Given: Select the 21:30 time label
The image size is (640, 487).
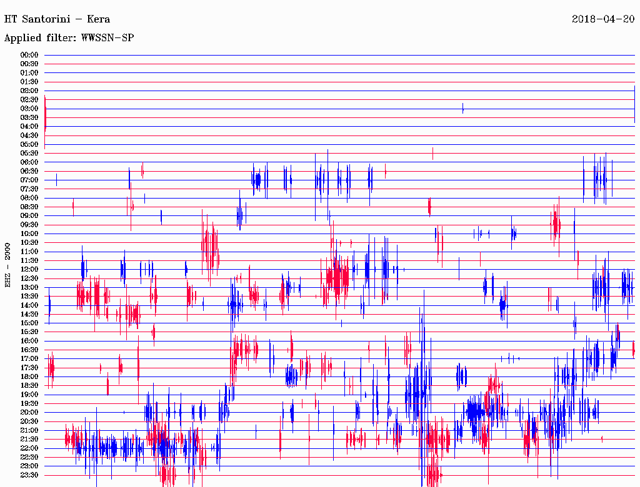Looking at the screenshot, I should click(x=29, y=439).
